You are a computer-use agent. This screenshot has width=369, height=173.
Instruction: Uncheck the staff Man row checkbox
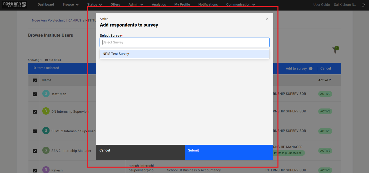pos(35,94)
